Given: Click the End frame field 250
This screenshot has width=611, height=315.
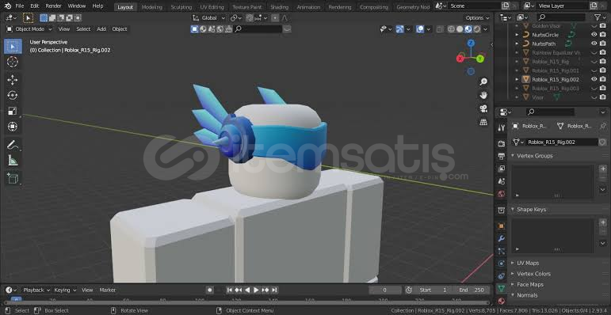Looking at the screenshot, I should [472, 290].
